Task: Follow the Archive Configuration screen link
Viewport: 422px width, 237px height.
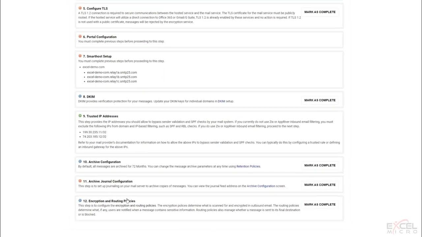Action: click(261, 186)
